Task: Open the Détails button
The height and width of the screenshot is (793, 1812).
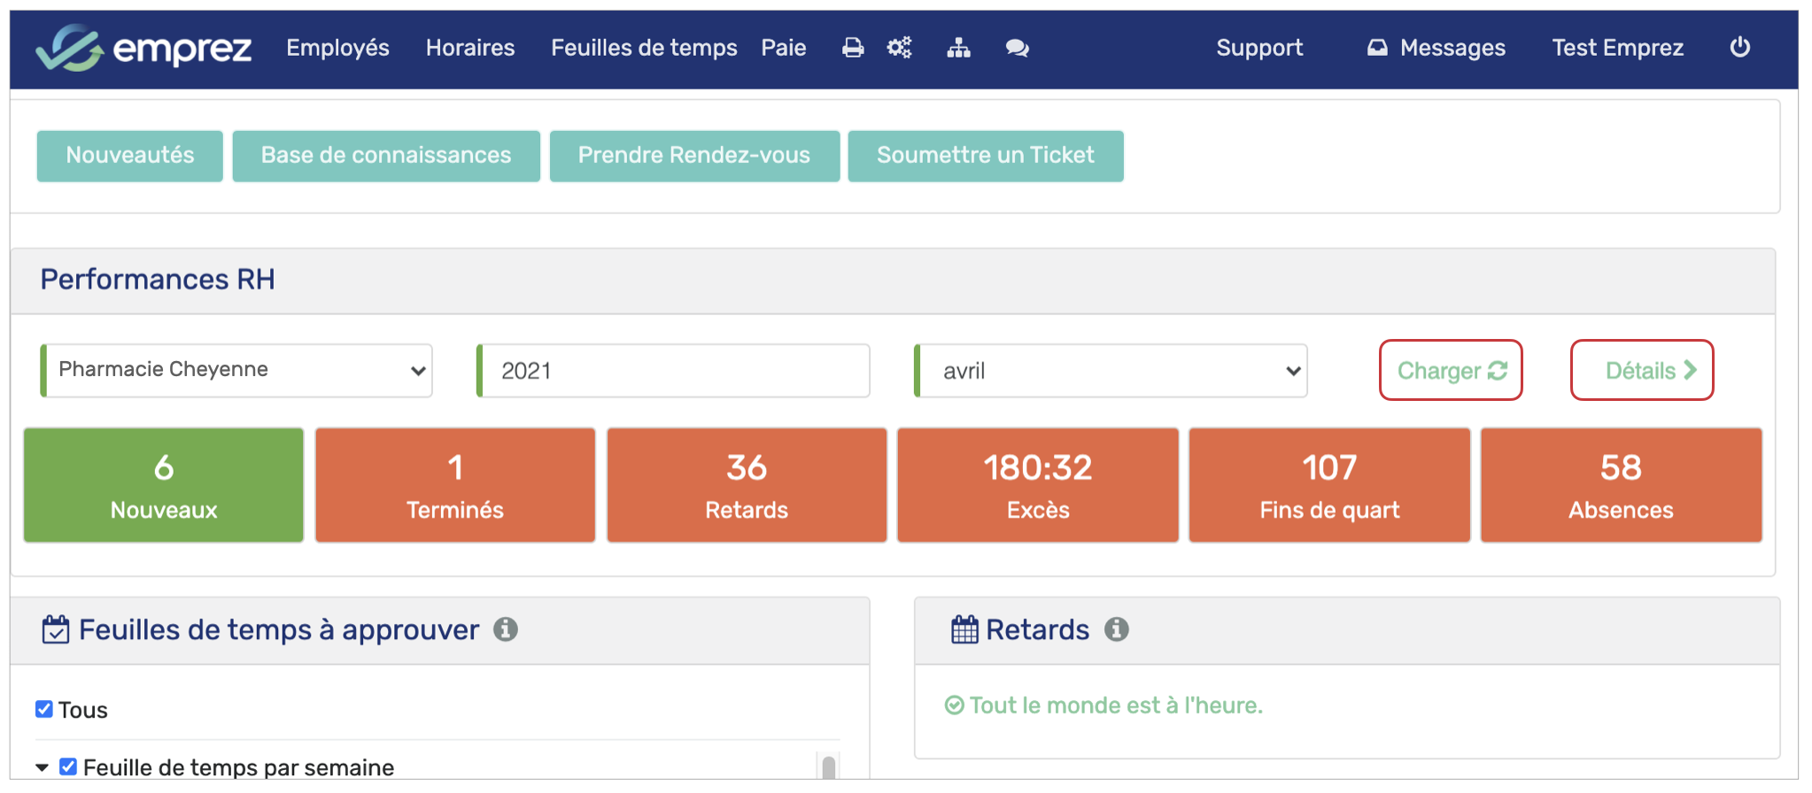Action: (x=1642, y=370)
